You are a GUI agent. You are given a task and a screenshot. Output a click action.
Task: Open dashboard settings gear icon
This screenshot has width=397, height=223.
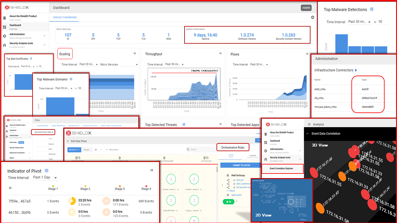[312, 18]
